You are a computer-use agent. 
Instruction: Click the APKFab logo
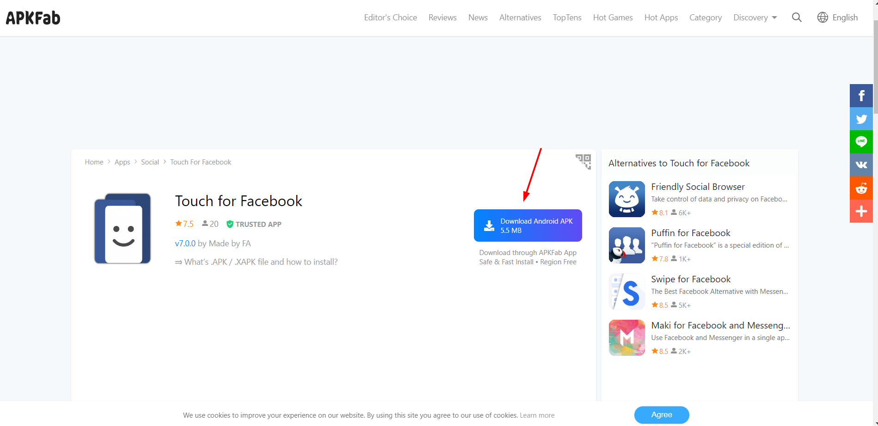(x=33, y=18)
